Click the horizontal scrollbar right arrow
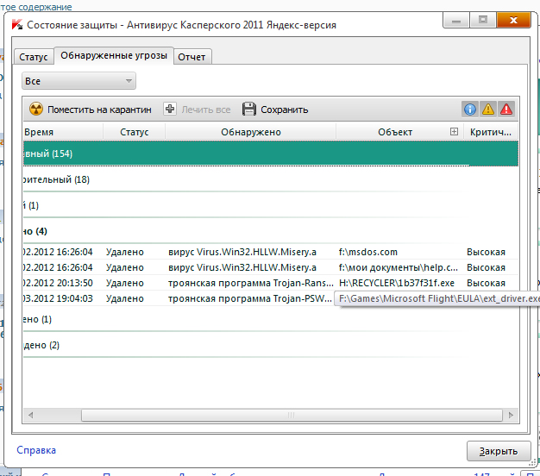This screenshot has width=540, height=476. 511,415
